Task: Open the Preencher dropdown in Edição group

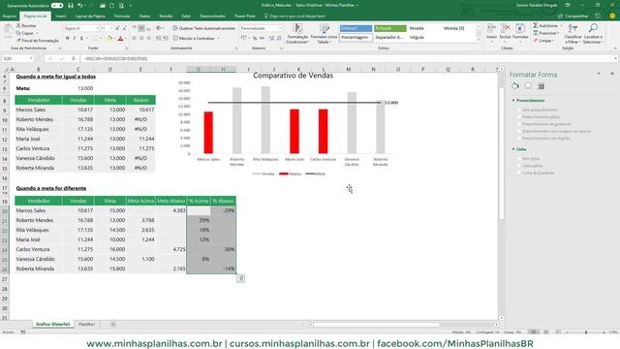Action: [x=545, y=33]
